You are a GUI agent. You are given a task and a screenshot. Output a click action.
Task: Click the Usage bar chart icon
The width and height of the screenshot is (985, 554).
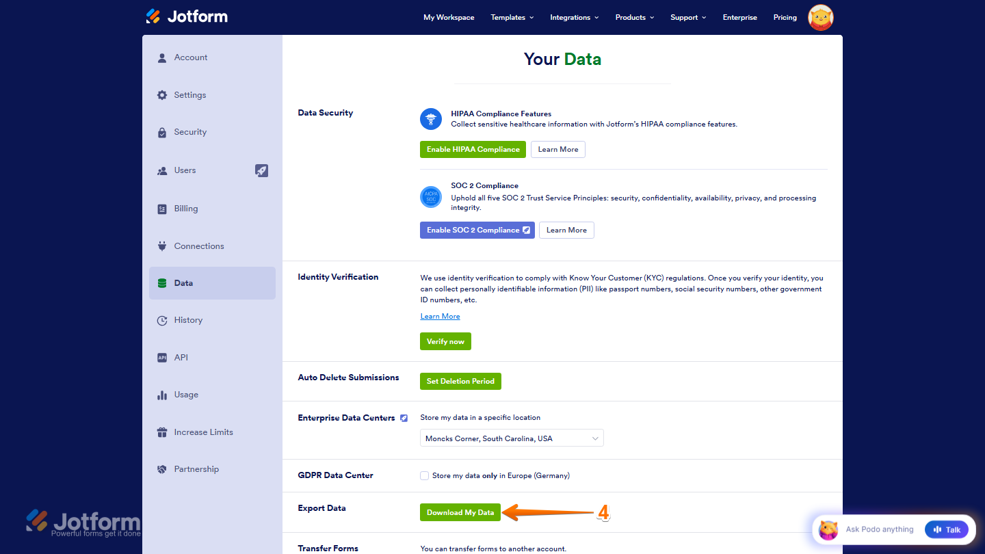162,395
